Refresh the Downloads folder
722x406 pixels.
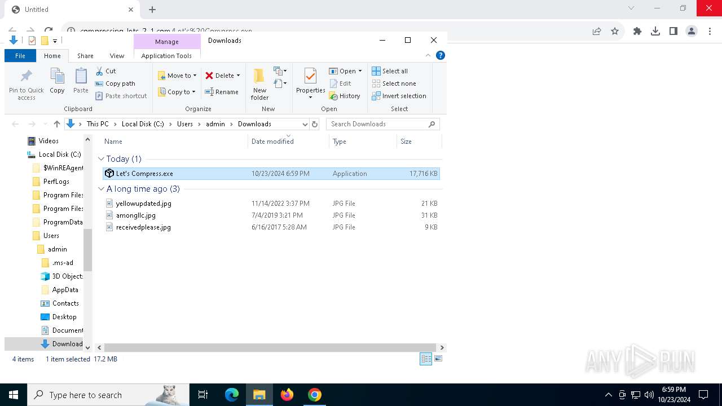click(315, 124)
